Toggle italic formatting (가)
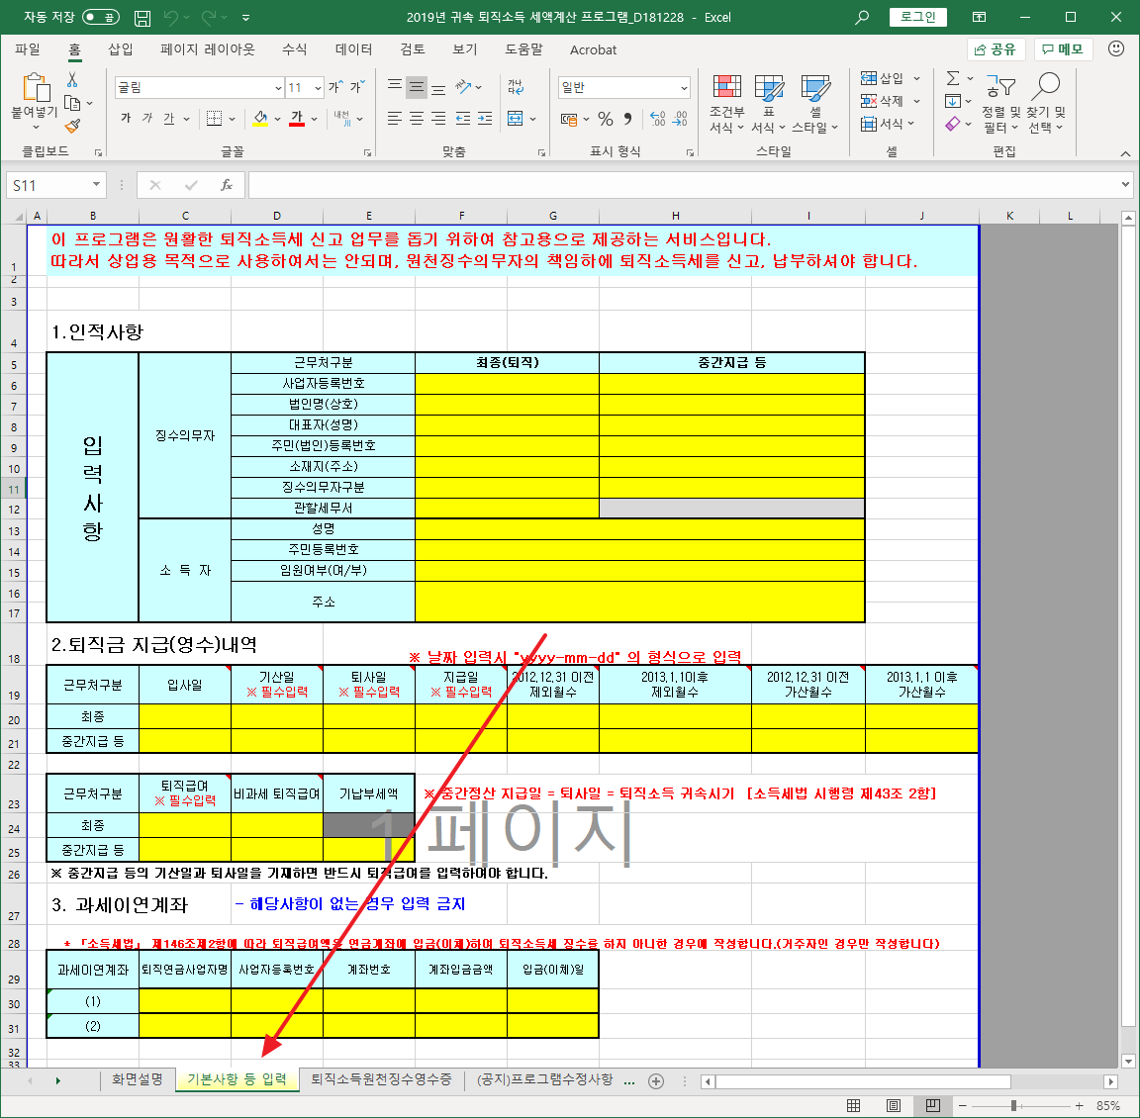 pyautogui.click(x=147, y=119)
